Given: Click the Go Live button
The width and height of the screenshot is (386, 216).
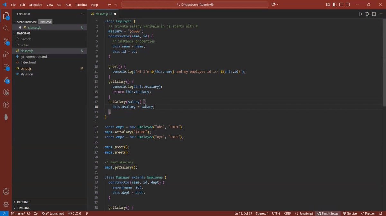Looking at the screenshot, I should click(x=350, y=213).
